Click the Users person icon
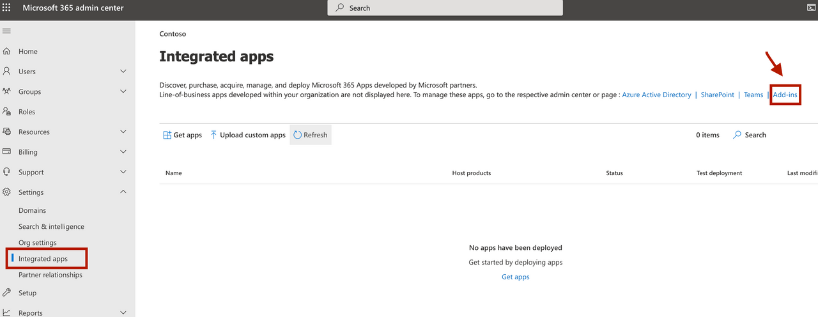Image resolution: width=818 pixels, height=317 pixels. [x=6, y=72]
